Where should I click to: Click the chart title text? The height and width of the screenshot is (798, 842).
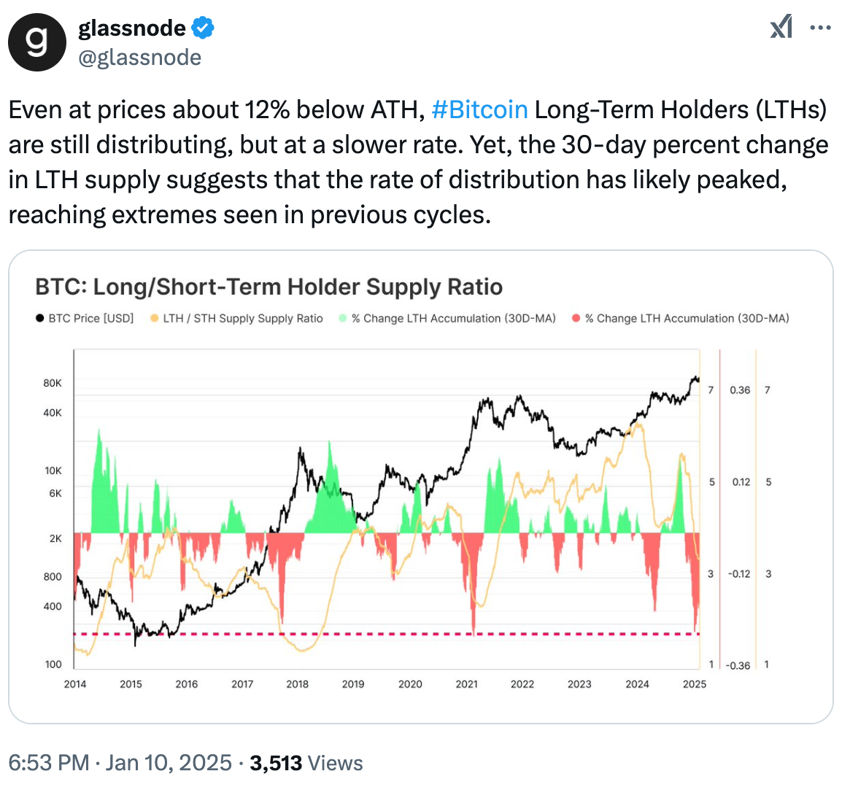269,287
